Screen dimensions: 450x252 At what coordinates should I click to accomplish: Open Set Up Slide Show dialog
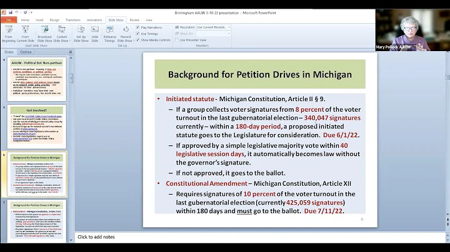[x=81, y=34]
